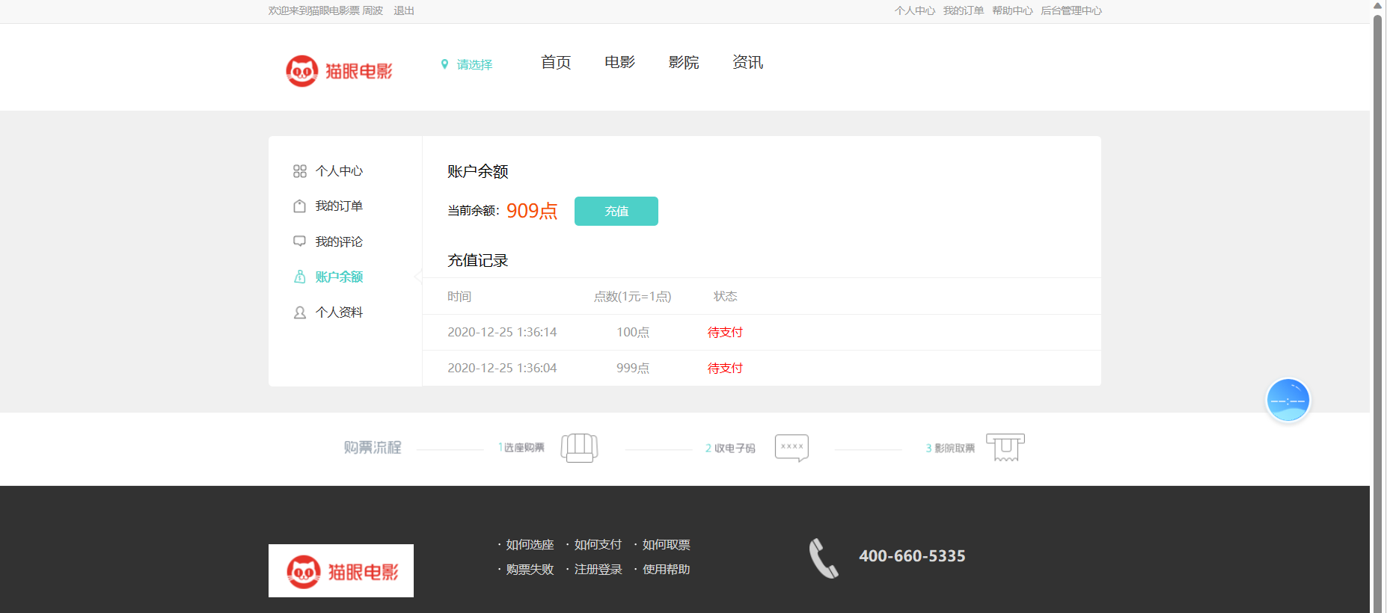The height and width of the screenshot is (613, 1387).
Task: Click 退出 to log out
Action: [x=404, y=10]
